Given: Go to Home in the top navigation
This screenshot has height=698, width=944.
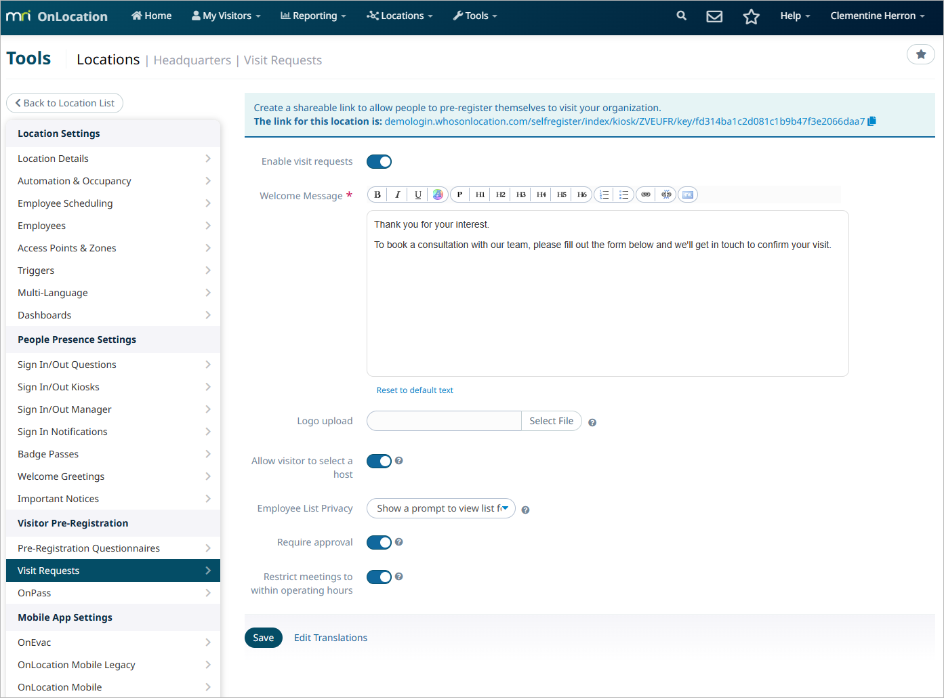Looking at the screenshot, I should 151,16.
